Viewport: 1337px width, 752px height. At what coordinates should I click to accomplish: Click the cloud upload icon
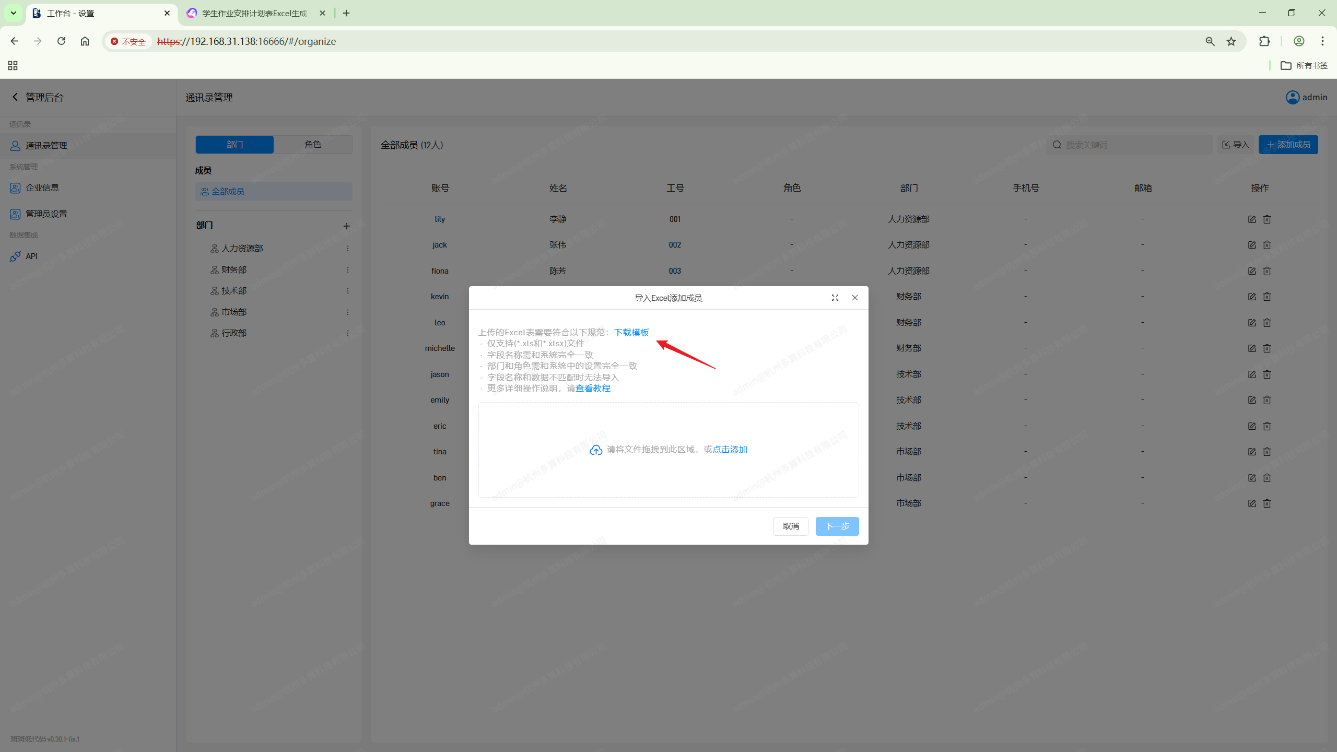tap(596, 450)
